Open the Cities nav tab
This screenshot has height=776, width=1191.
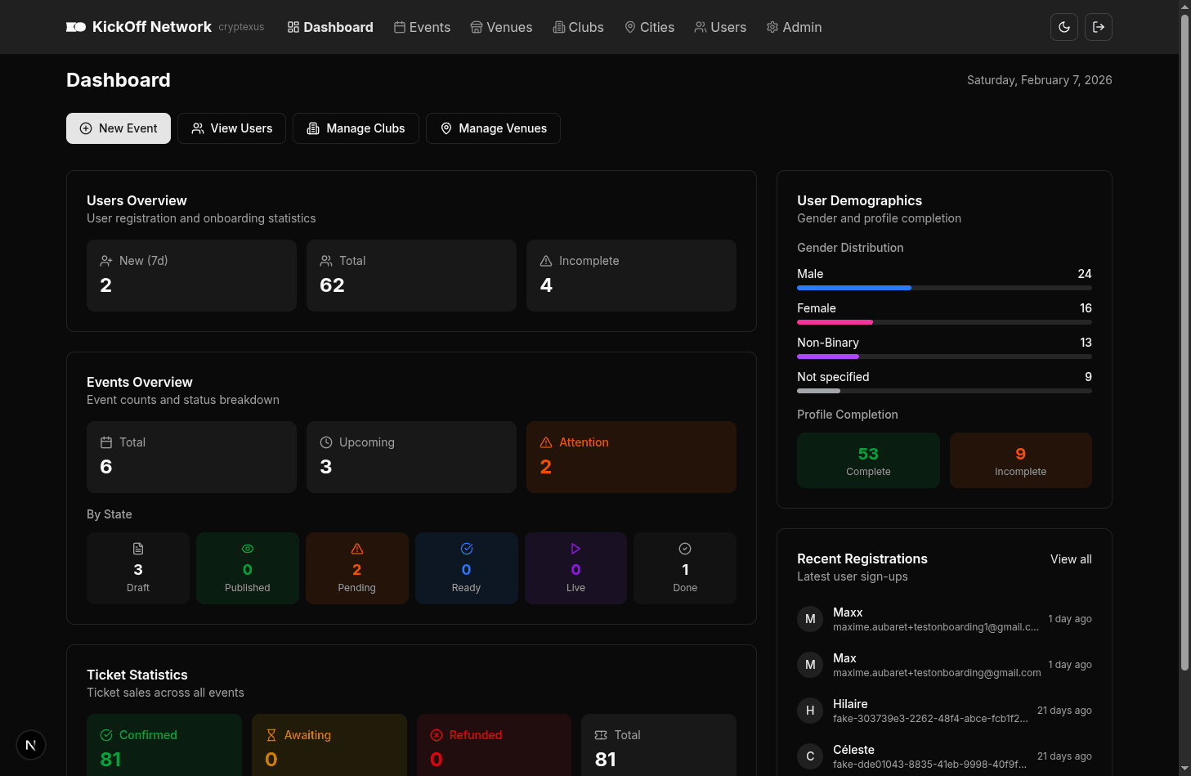(649, 27)
